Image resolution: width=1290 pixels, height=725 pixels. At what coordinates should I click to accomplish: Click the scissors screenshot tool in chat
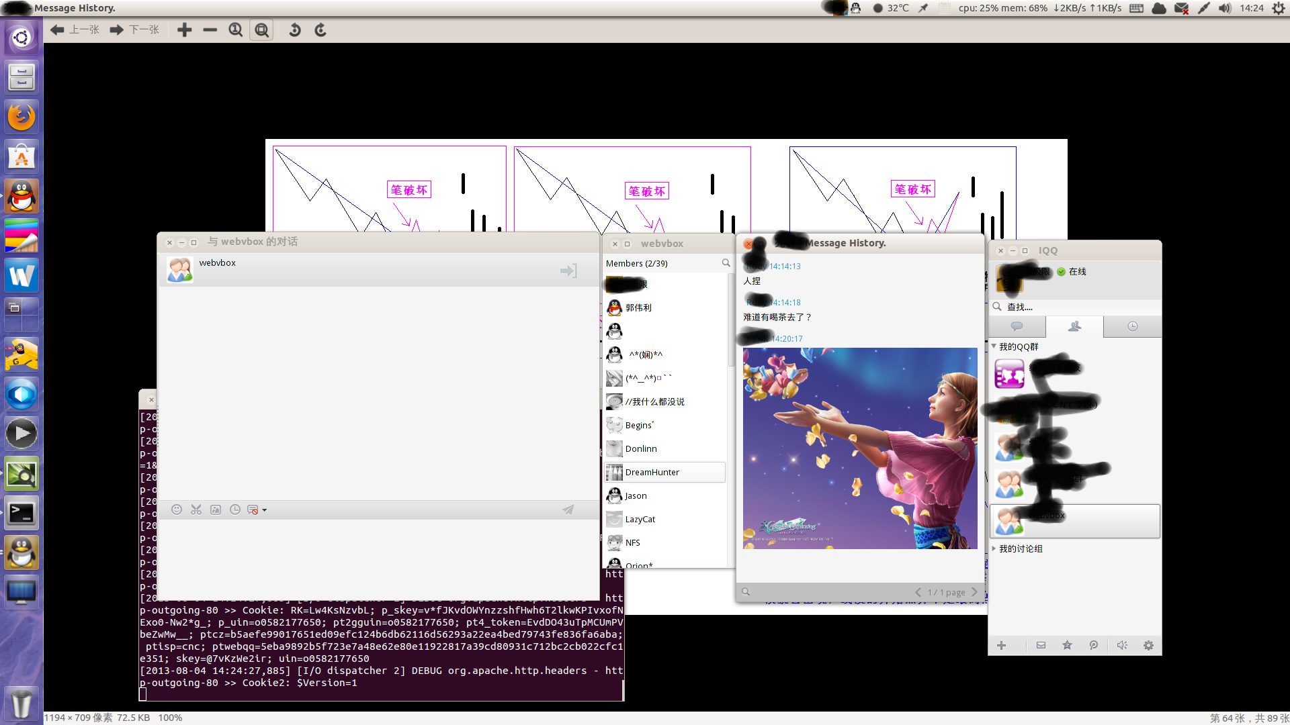pos(196,510)
